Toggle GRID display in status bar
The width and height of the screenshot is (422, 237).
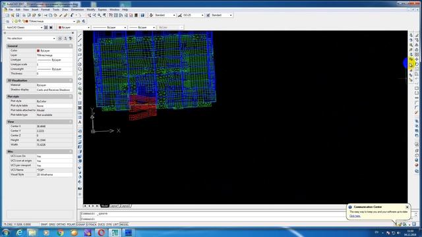click(52, 224)
